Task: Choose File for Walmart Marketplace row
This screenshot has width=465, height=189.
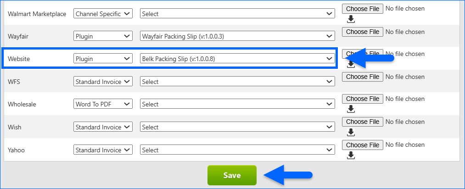Action: (x=363, y=9)
